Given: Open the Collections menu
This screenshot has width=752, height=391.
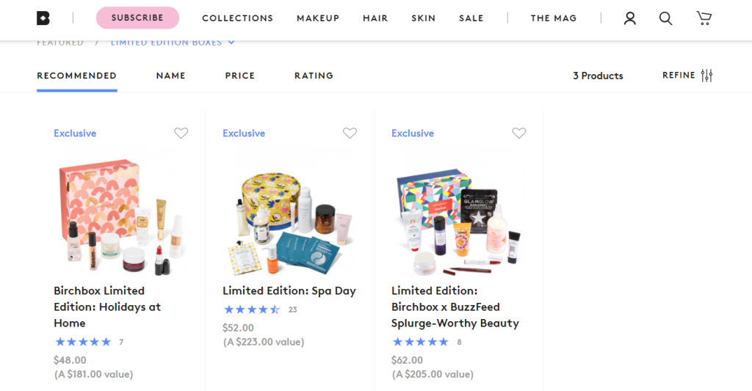Looking at the screenshot, I should click(x=237, y=18).
